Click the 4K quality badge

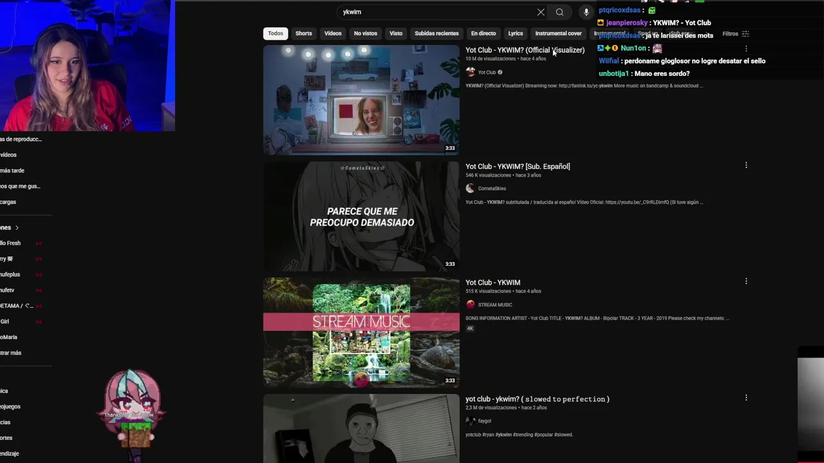pyautogui.click(x=470, y=329)
